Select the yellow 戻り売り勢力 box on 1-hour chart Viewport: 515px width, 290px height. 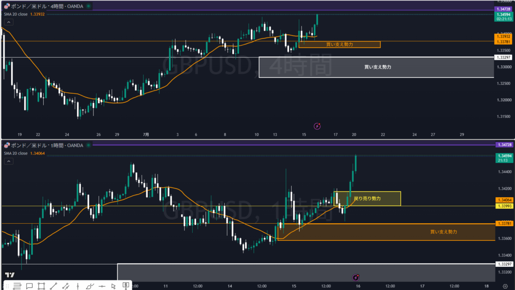tap(367, 199)
